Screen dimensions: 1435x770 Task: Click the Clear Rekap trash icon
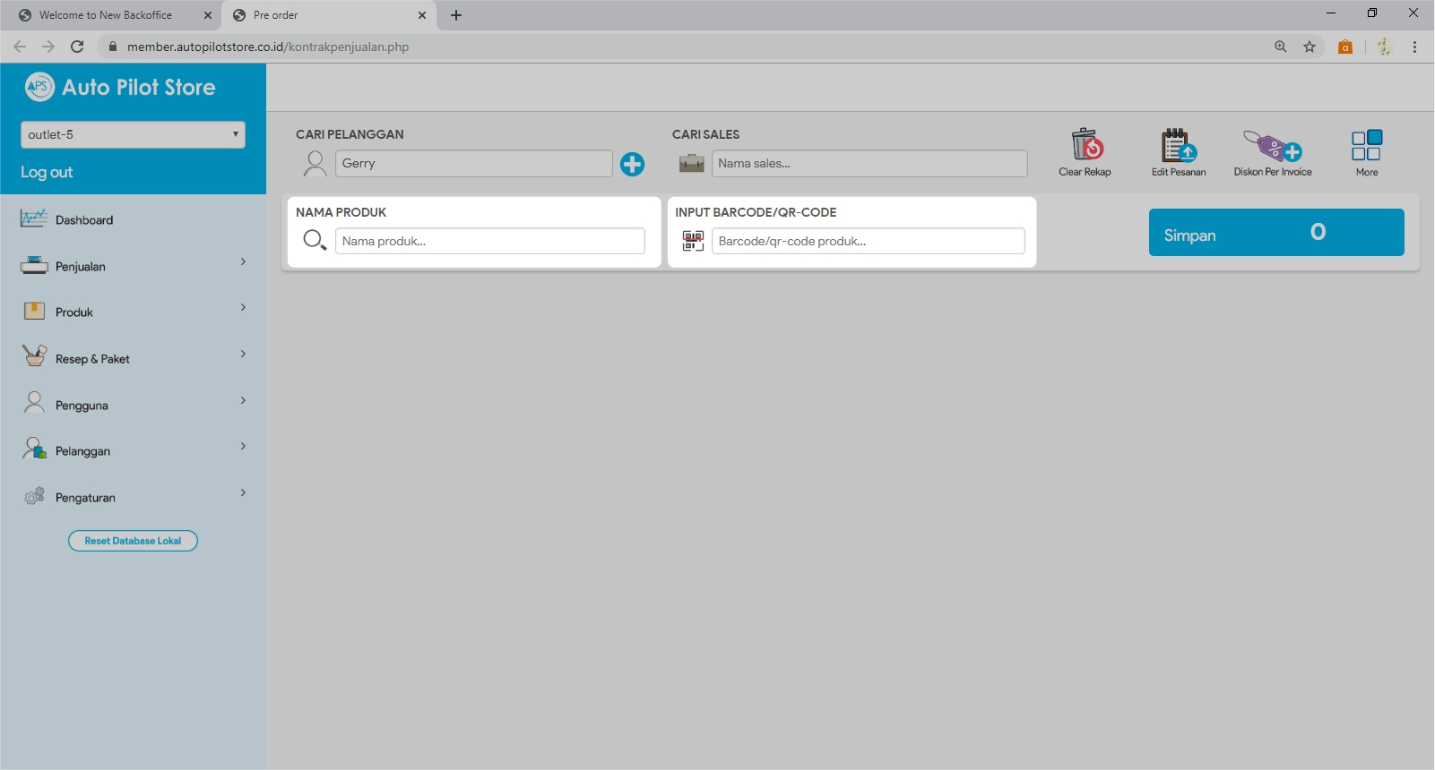(x=1085, y=145)
